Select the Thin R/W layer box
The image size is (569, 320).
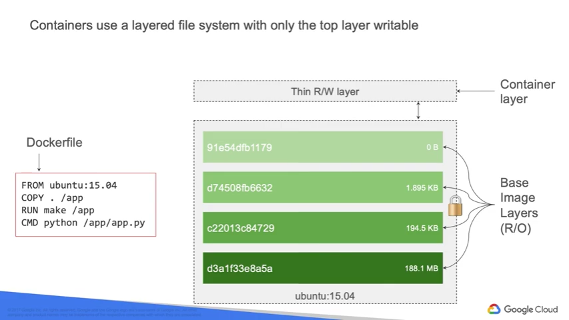[x=325, y=91]
